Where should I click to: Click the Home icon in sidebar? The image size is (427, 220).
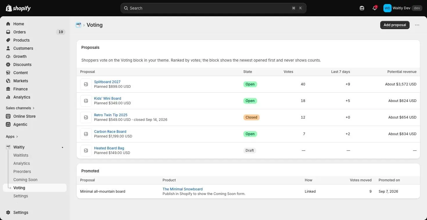point(8,24)
